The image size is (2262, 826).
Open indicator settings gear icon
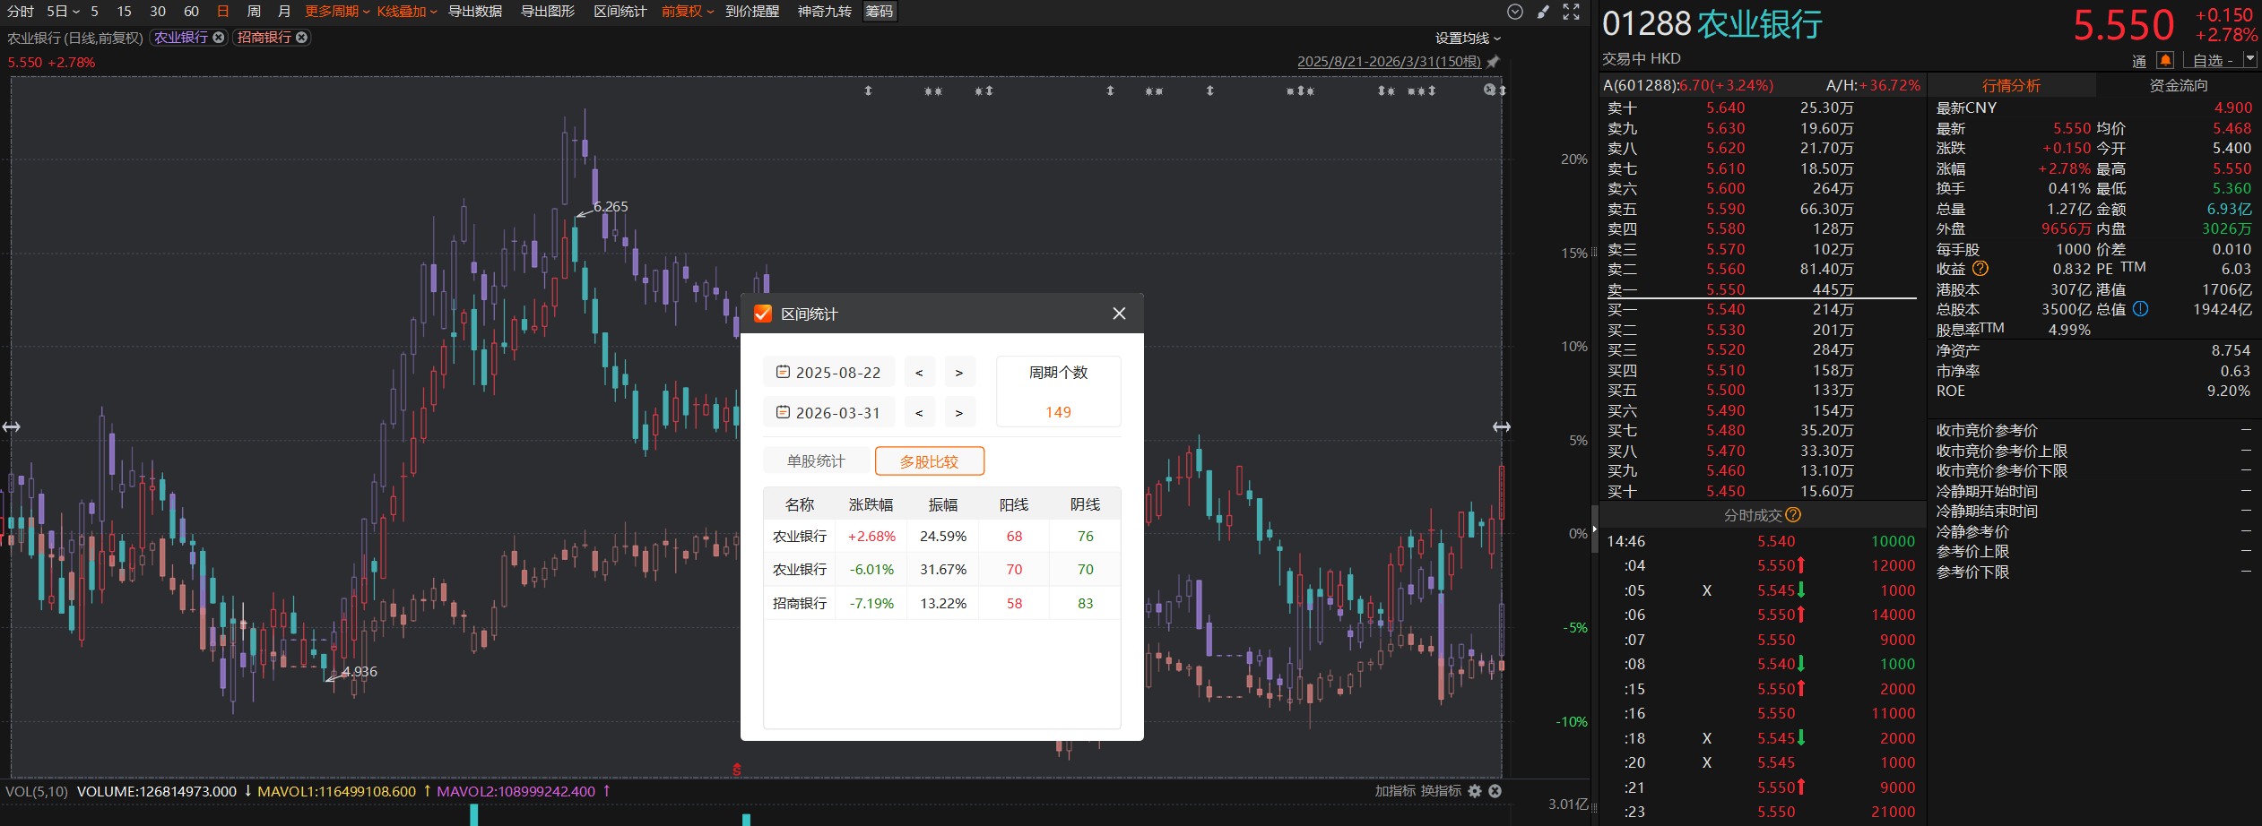pos(1475,791)
